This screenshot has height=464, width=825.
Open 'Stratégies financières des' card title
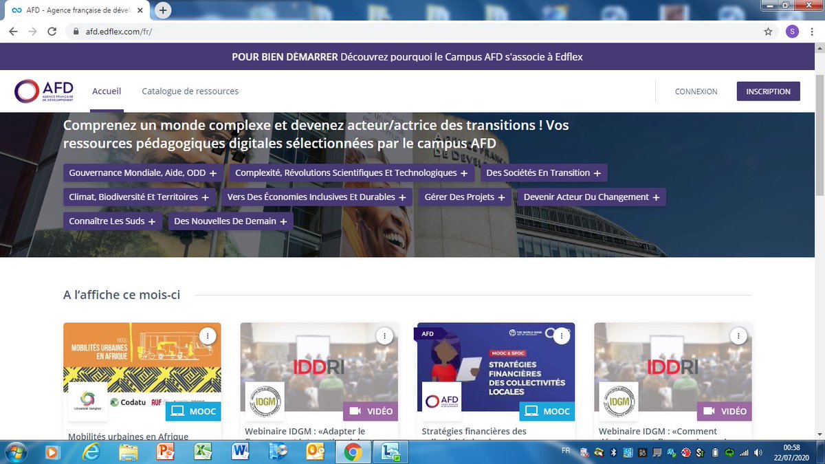tap(474, 432)
